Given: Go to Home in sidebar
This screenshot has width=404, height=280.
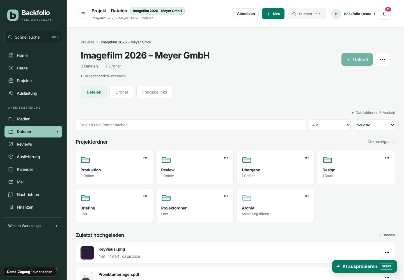Looking at the screenshot, I should click(33, 55).
